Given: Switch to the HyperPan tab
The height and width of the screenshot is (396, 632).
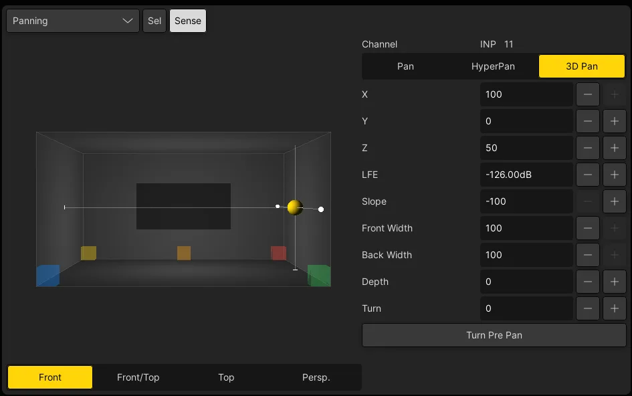Looking at the screenshot, I should click(x=493, y=66).
